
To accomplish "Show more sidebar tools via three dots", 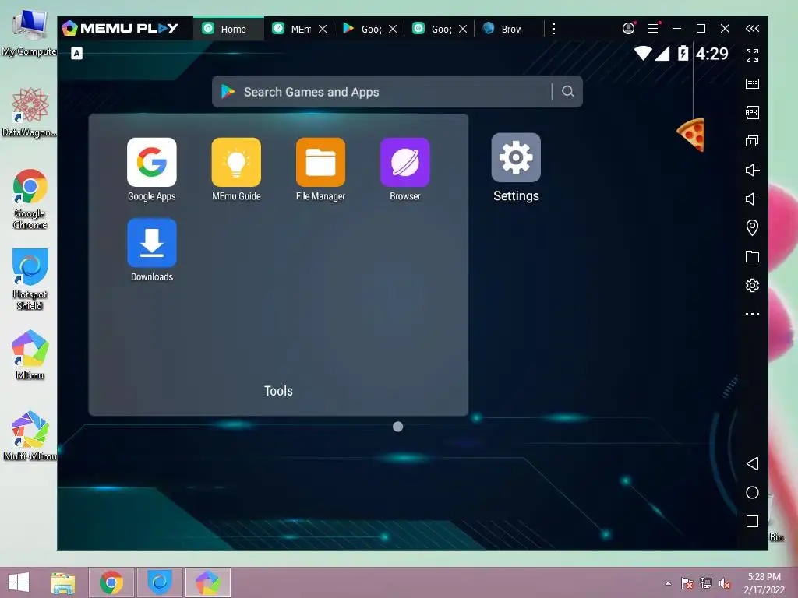I will pos(752,314).
